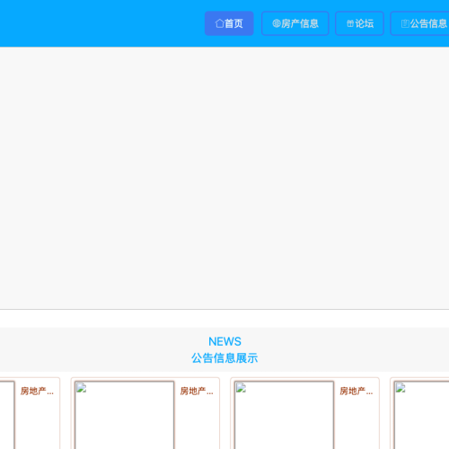
Task: Click the house icon beside 首页
Action: click(x=219, y=23)
